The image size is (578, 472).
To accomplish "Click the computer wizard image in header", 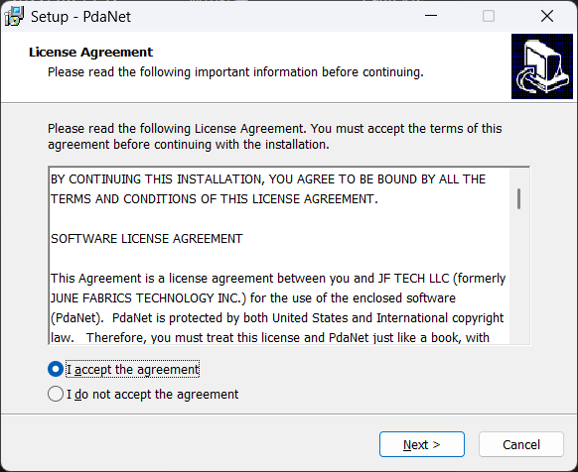I will (542, 66).
